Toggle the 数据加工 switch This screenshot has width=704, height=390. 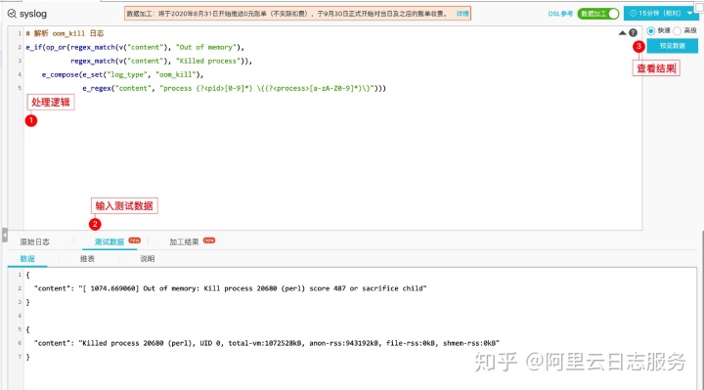coord(598,14)
